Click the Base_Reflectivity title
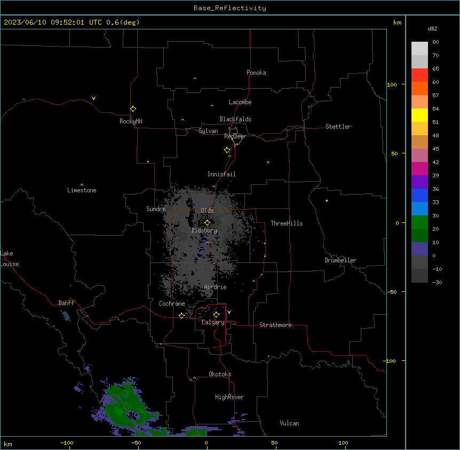Viewport: 460px width, 450px height. tap(230, 8)
